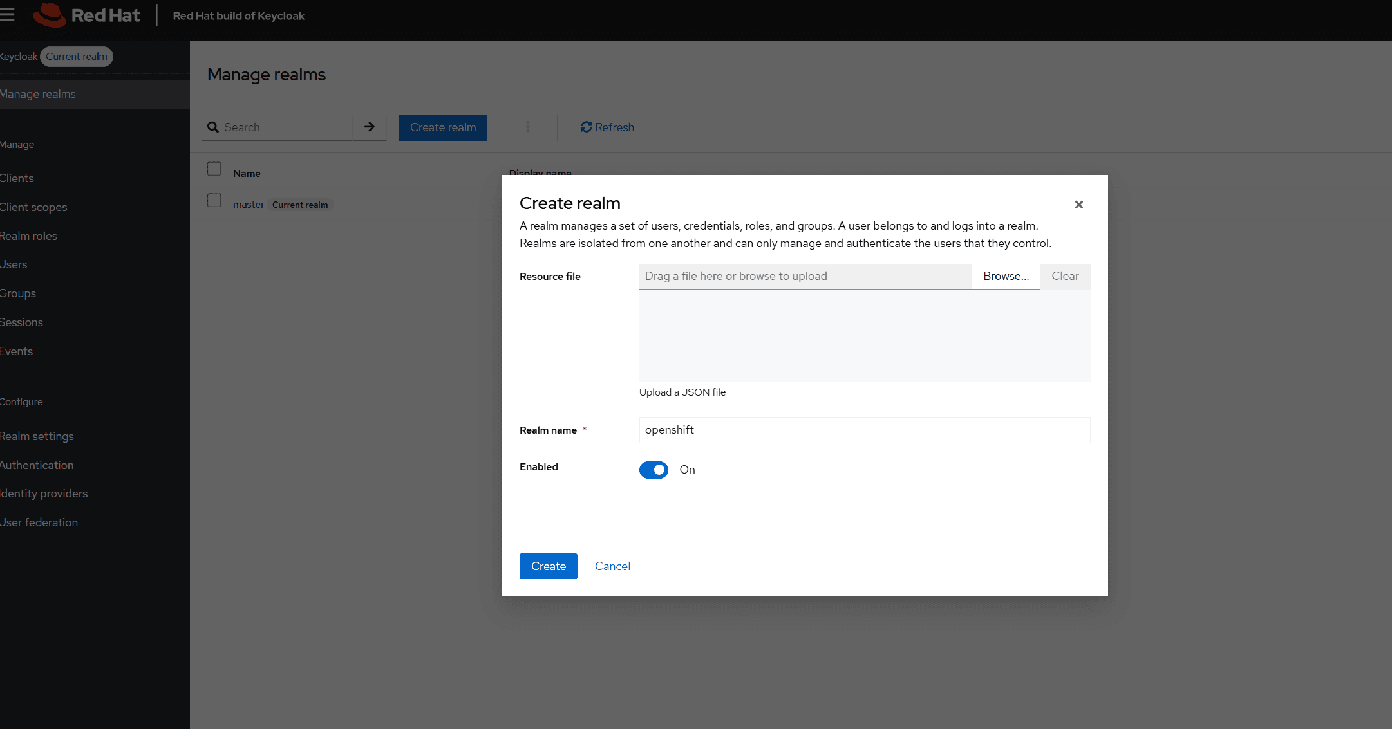Viewport: 1392px width, 729px height.
Task: Click the Current realm label beside master
Action: (300, 205)
